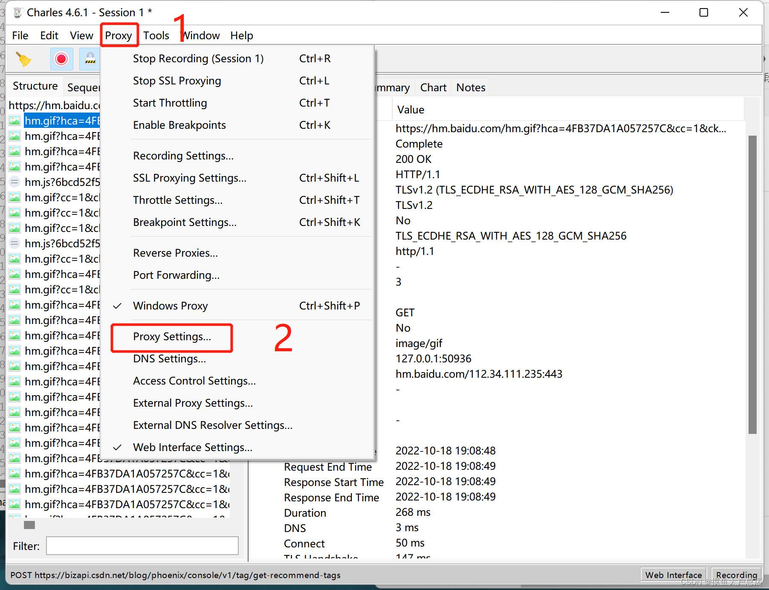Open the File menu
The width and height of the screenshot is (769, 590).
point(20,35)
